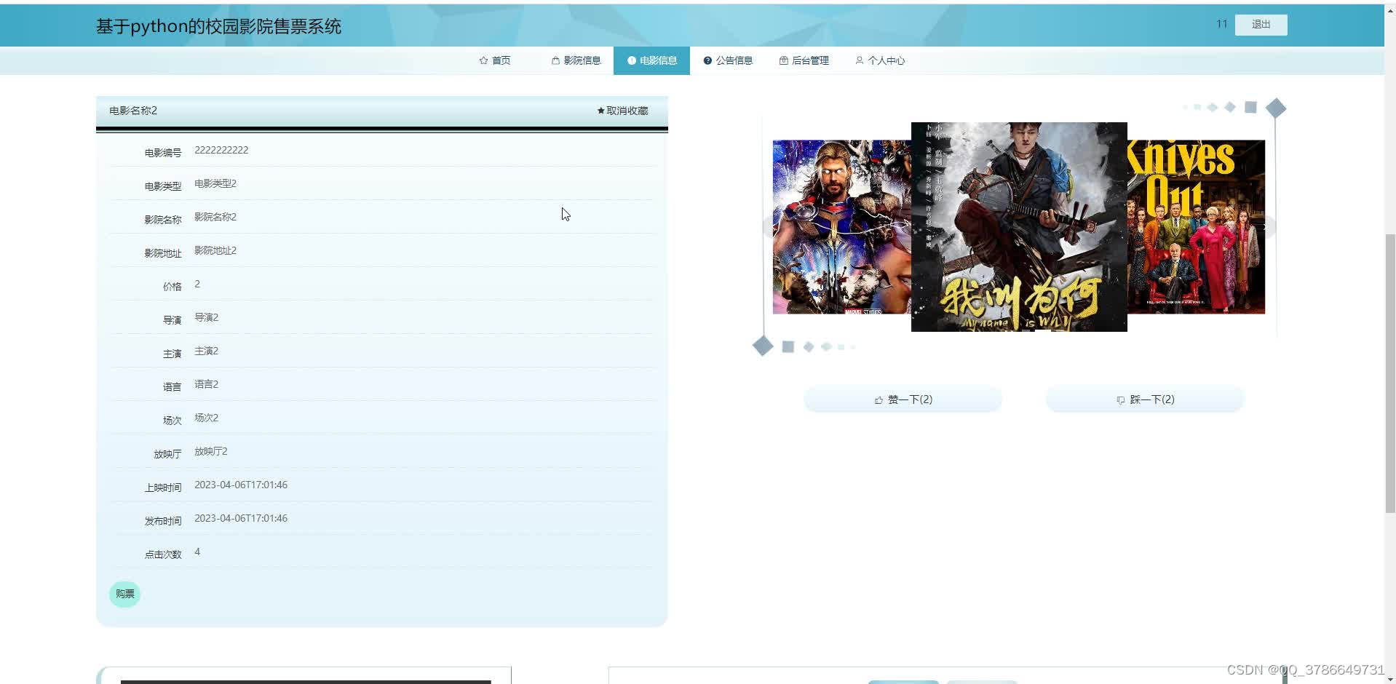1396x684 pixels.
Task: Select the 电影信息 navigation tab
Action: (651, 60)
